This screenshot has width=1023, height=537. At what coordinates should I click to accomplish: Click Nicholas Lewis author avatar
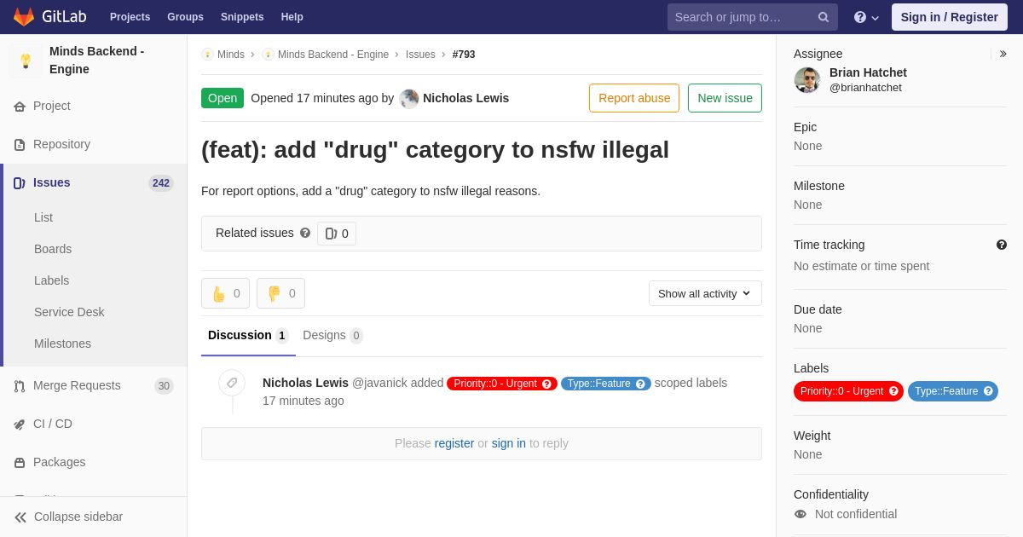point(409,99)
